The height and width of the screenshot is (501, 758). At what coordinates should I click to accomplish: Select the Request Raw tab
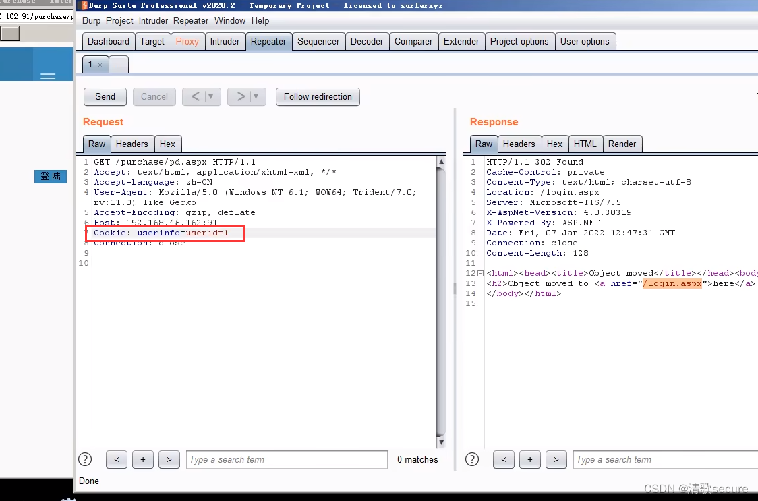pos(96,144)
